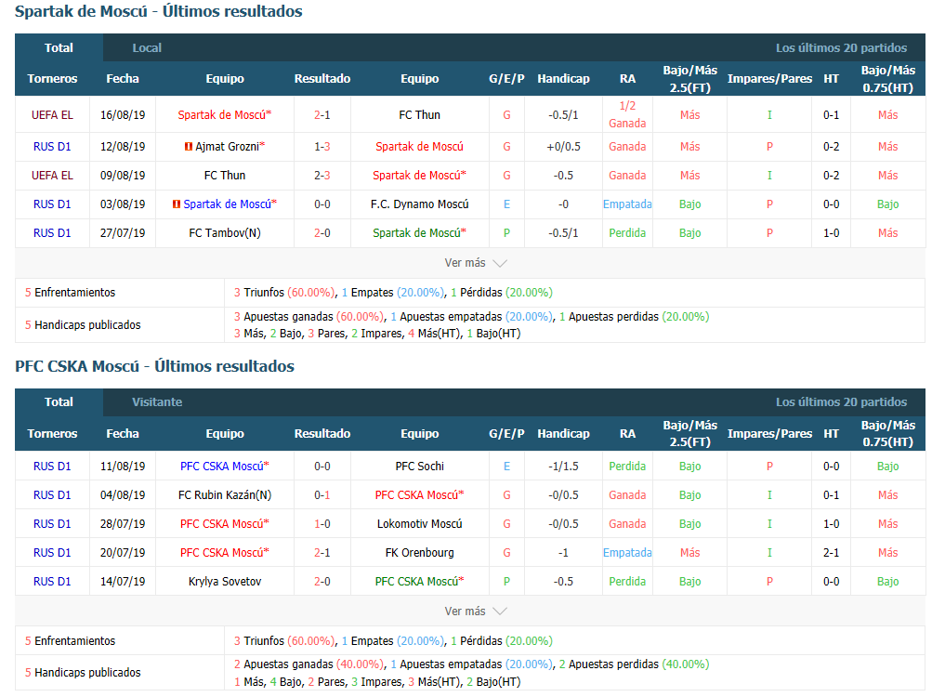
Task: Click result 2-0 of Krylya Sovetov match
Action: tap(322, 582)
